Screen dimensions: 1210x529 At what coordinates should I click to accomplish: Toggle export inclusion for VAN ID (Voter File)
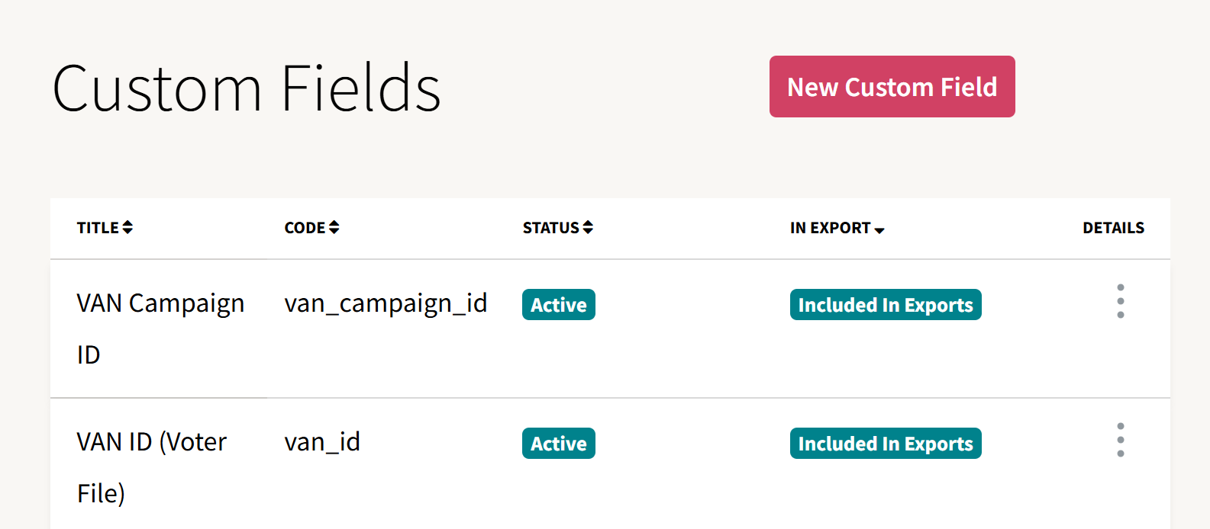click(886, 443)
